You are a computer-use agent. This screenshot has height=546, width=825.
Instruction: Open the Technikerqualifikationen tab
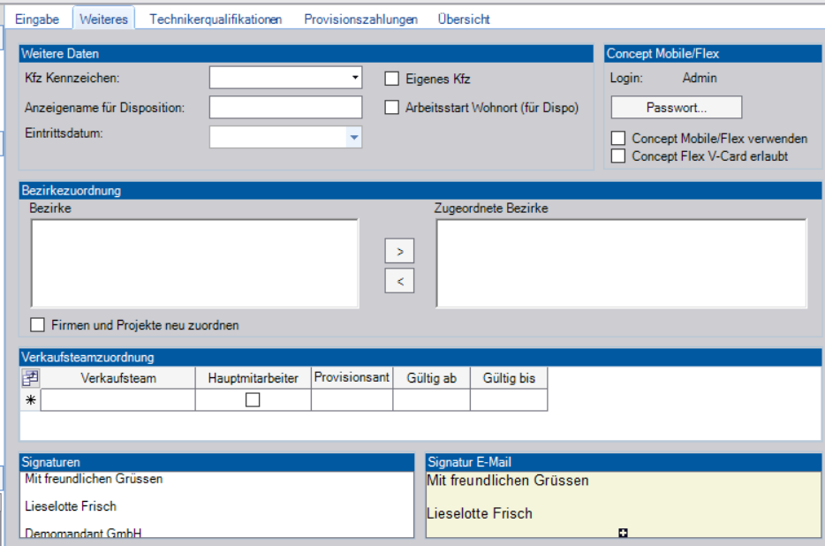(216, 19)
